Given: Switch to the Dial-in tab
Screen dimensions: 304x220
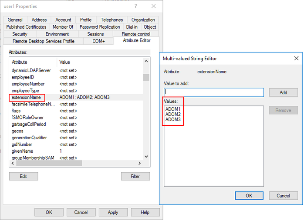Looking at the screenshot, I should [x=132, y=27].
